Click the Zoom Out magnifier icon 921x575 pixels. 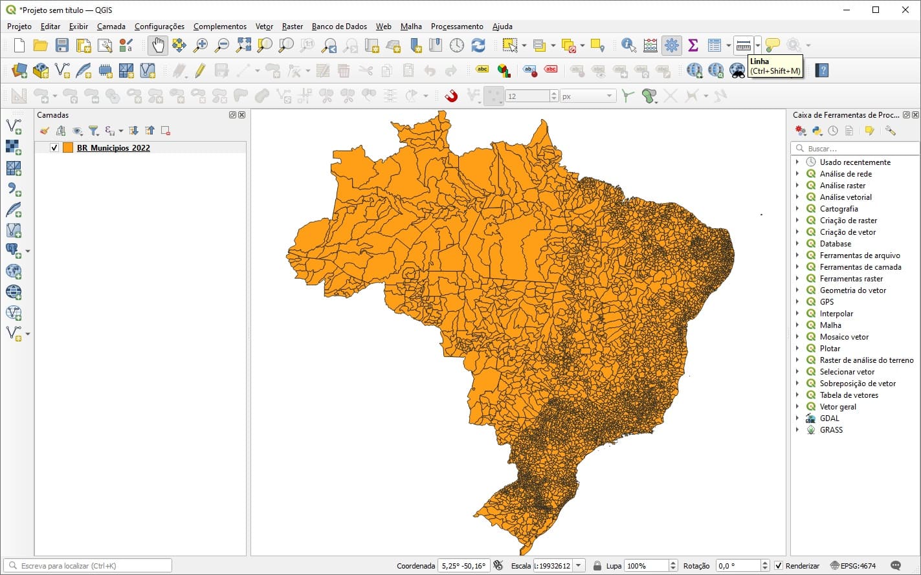[x=222, y=45]
